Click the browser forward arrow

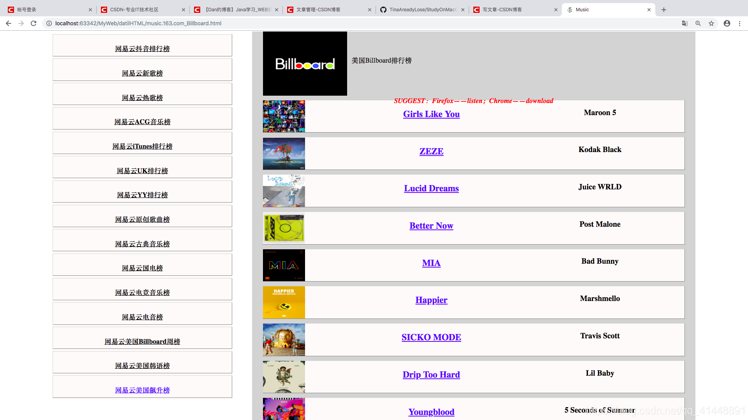click(21, 23)
